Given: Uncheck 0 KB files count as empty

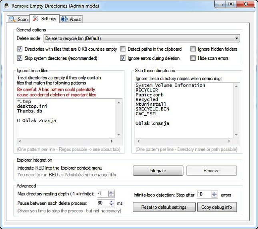Looking at the screenshot, I should pyautogui.click(x=20, y=49).
